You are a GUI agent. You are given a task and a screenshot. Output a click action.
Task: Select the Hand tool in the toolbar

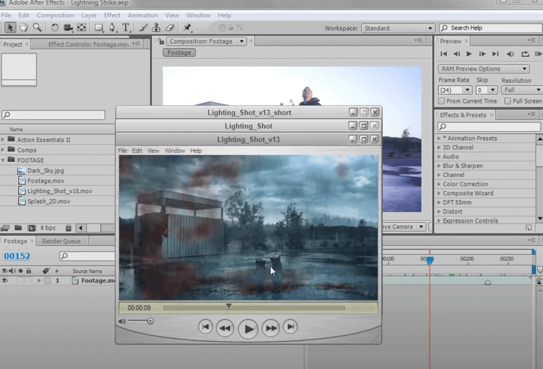23,27
